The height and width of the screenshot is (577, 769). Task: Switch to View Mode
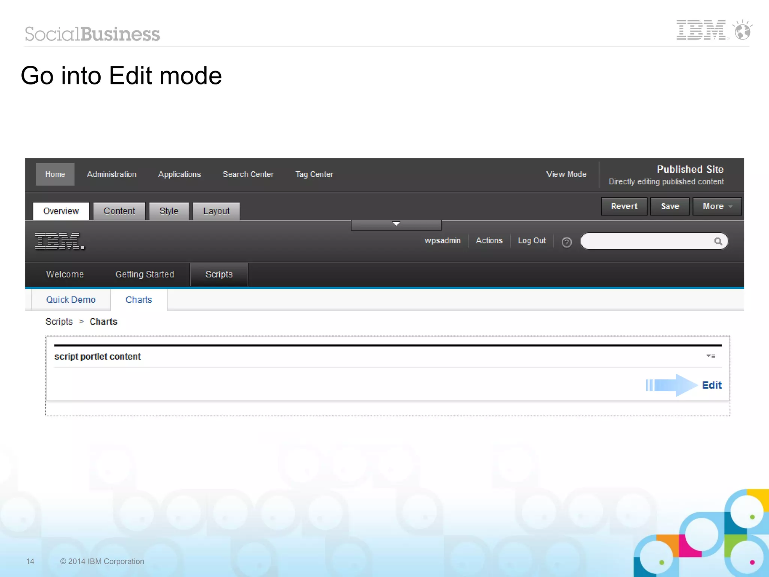pyautogui.click(x=566, y=174)
